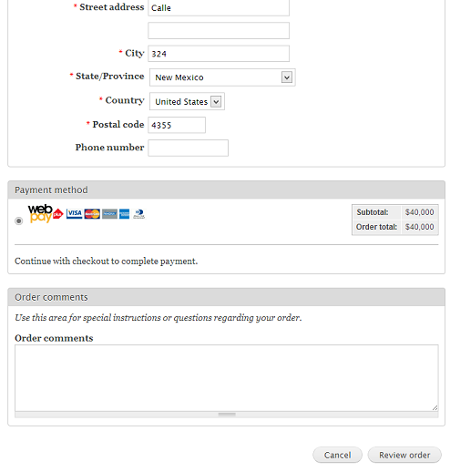Screen dimensions: 450x472
Task: Click the City input field
Action: point(219,54)
